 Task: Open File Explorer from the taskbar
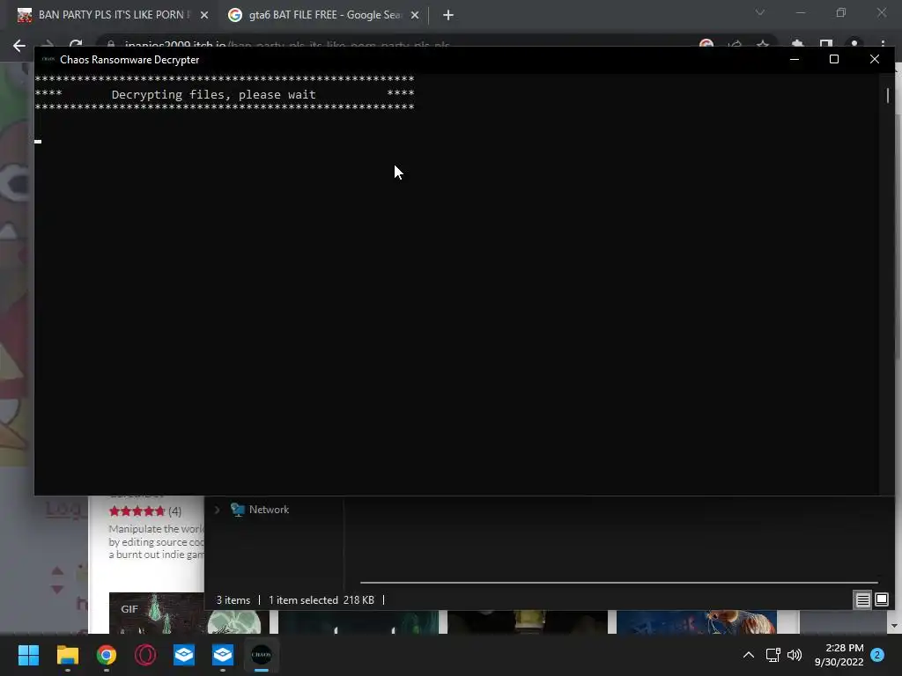(x=67, y=655)
